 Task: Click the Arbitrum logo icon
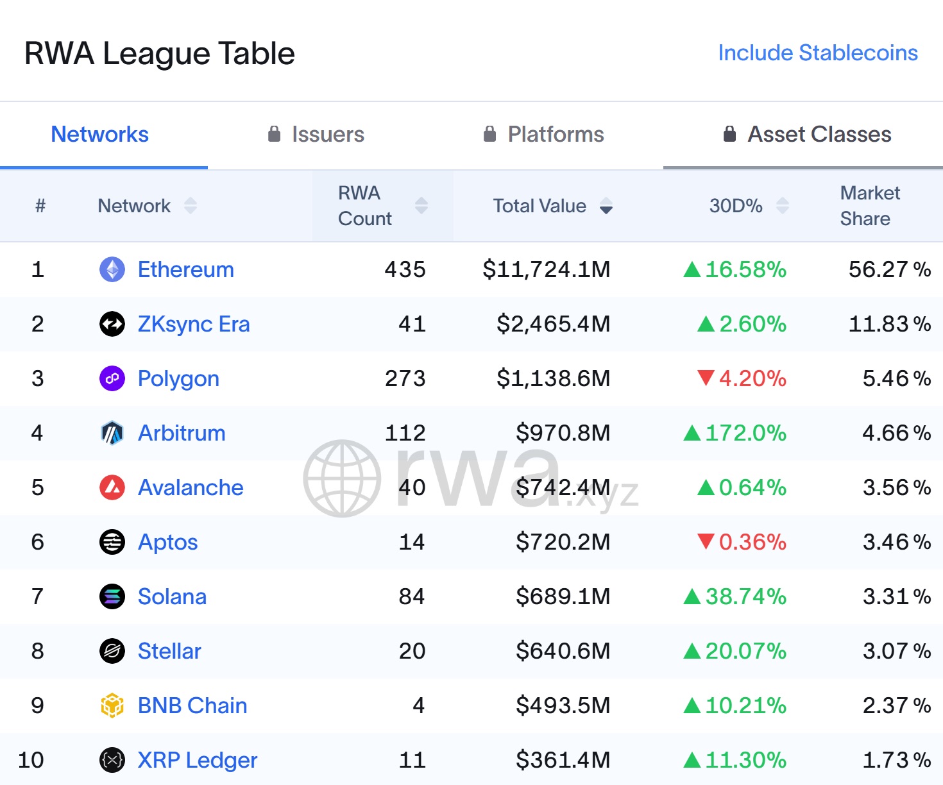113,433
